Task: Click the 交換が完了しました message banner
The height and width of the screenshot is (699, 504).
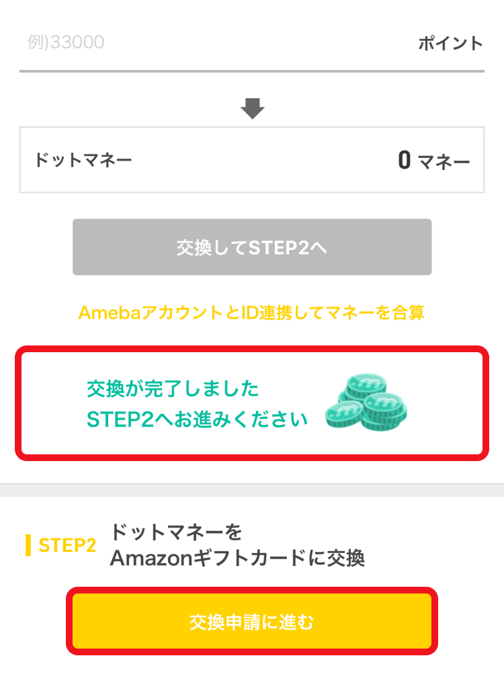Action: [x=252, y=403]
